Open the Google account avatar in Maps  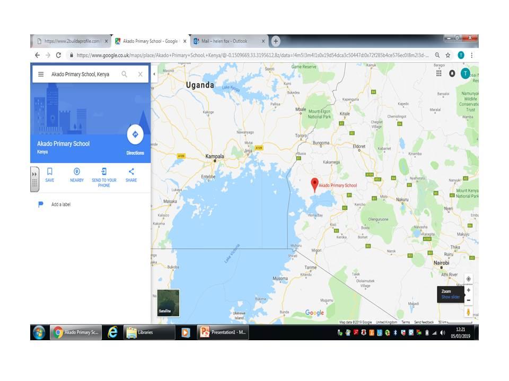click(x=465, y=74)
